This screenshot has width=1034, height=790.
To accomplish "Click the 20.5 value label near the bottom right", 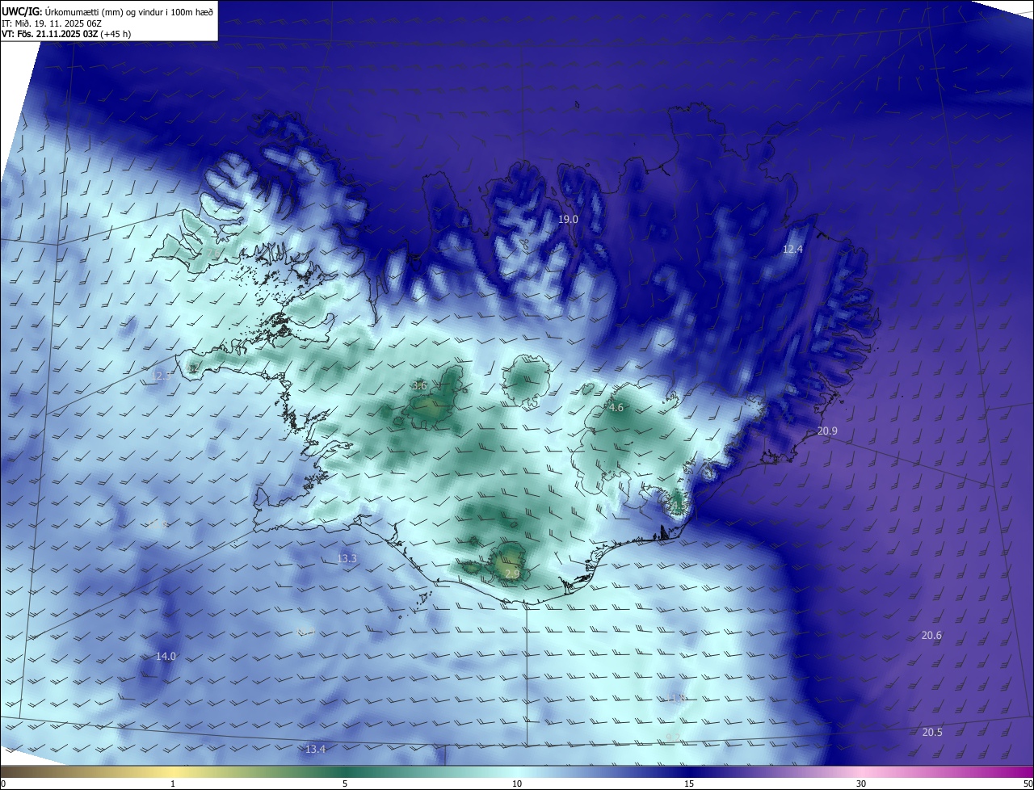I will [932, 732].
